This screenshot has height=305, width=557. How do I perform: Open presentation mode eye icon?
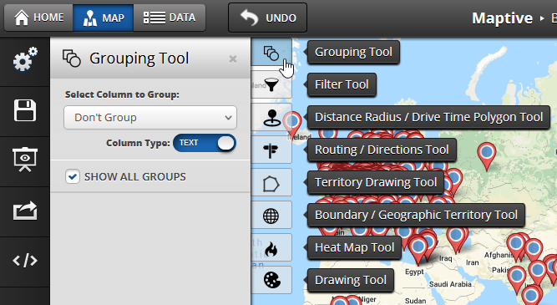25,160
